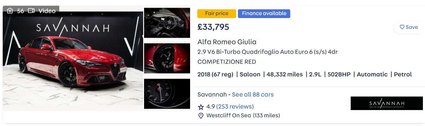This screenshot has height=126, width=425.
Task: Click the Video camera icon
Action: click(x=31, y=11)
